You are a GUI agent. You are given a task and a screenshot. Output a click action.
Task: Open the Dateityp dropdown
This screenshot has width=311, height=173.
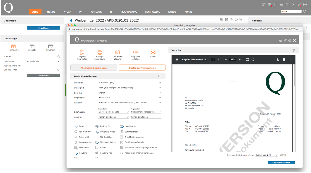[130, 82]
